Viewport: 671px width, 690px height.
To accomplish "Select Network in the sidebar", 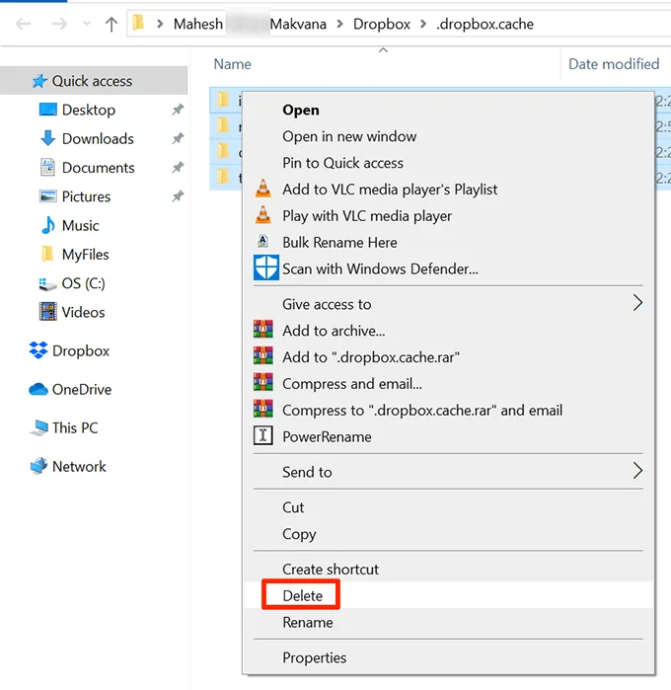I will coord(79,467).
